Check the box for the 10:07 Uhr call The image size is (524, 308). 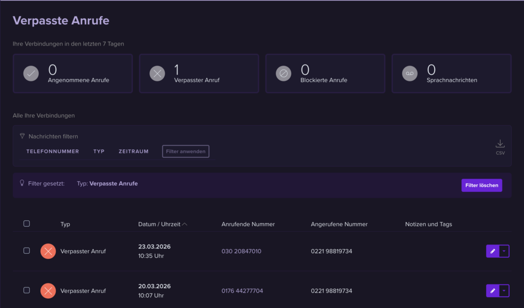click(27, 290)
